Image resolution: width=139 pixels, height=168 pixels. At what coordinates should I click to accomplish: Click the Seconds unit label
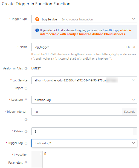point(129,112)
